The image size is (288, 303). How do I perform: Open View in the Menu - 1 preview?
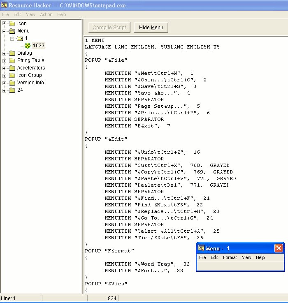coord(246,257)
